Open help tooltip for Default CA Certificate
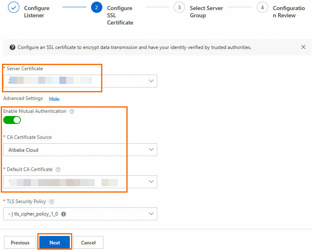This screenshot has height=250, width=313. click(58, 169)
